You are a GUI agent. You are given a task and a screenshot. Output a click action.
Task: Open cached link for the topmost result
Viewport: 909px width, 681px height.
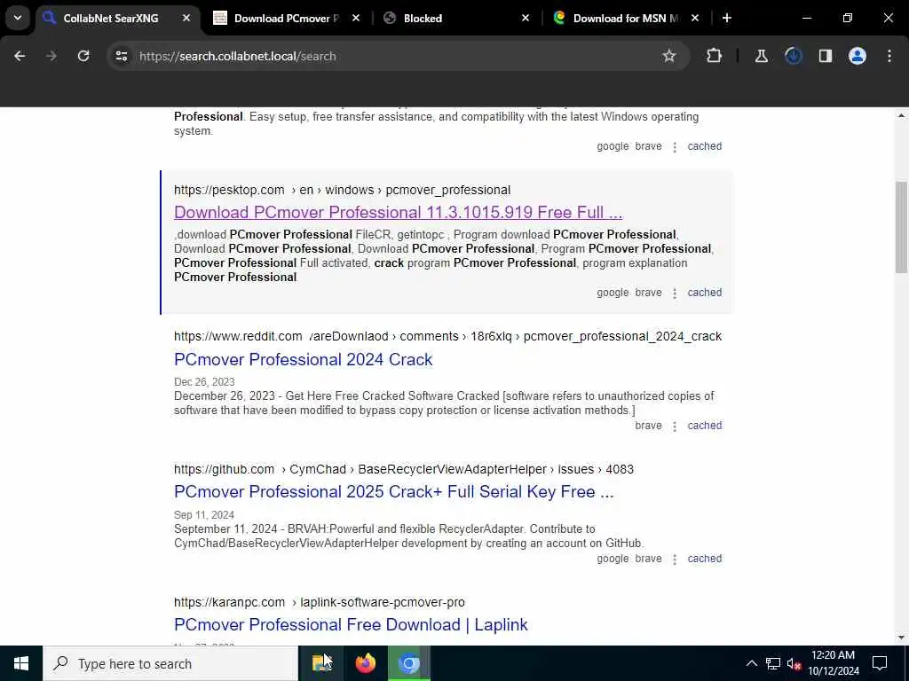coord(704,146)
